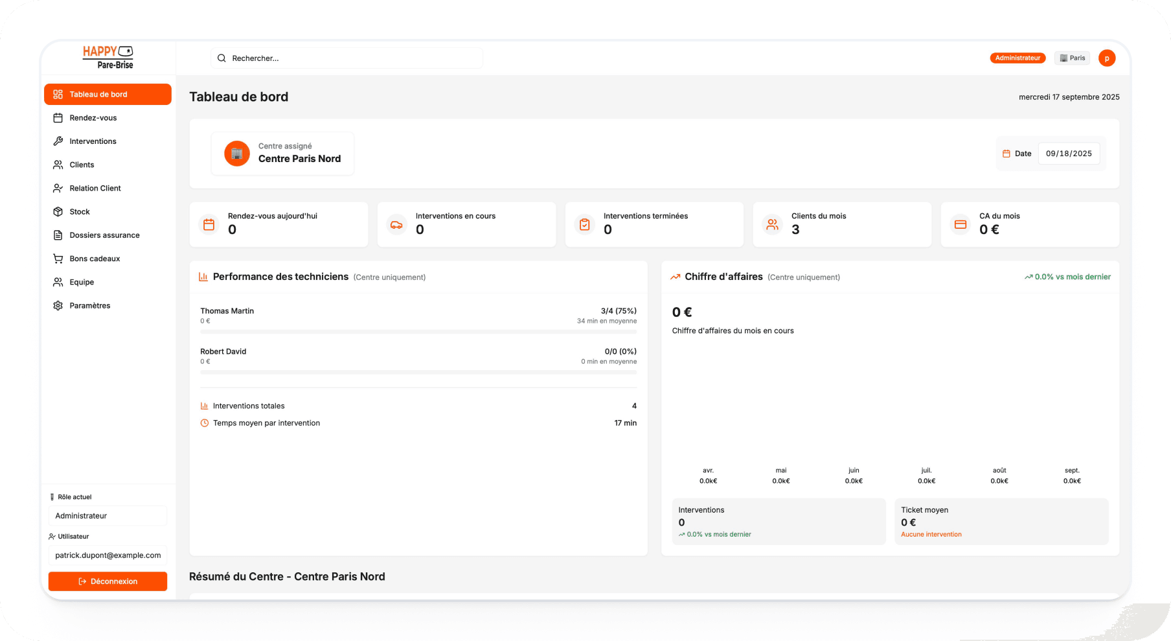Screen dimensions: 1171x641
Task: Click the Administrateur badge in header
Action: (1017, 58)
